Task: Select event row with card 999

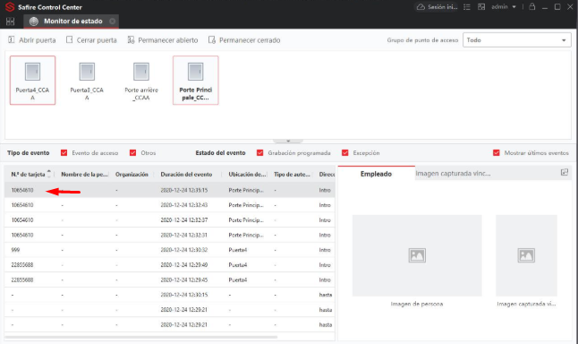Action: click(170, 250)
